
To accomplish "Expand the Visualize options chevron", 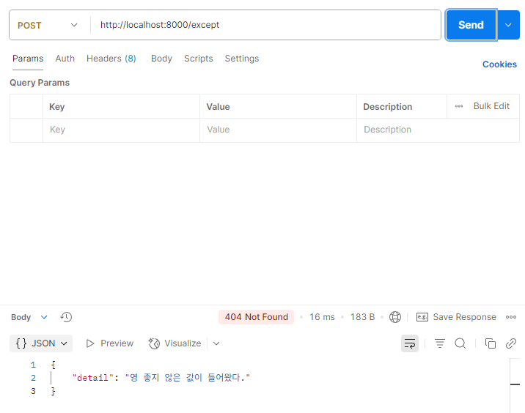I will [216, 343].
